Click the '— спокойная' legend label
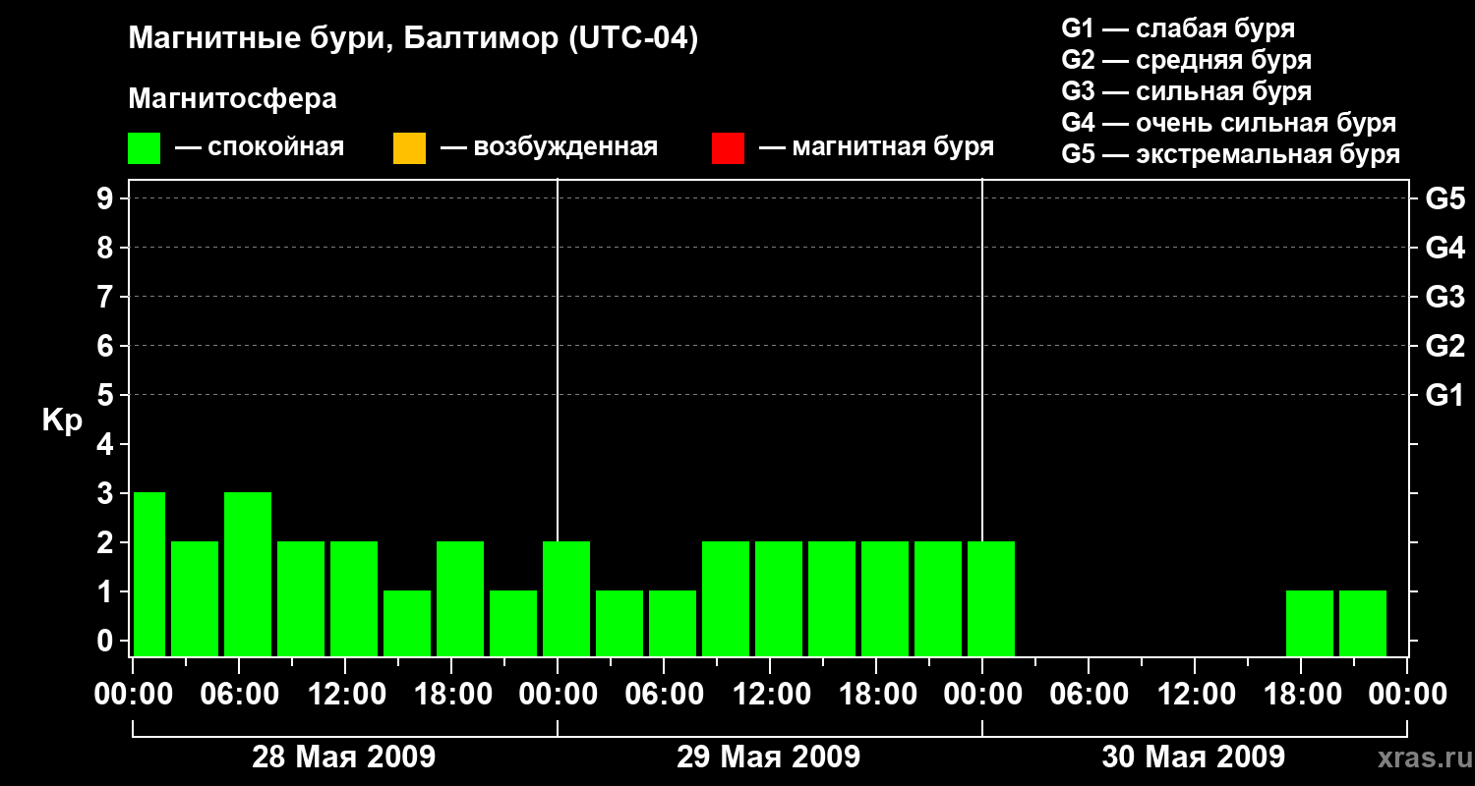The image size is (1475, 786). pos(260,148)
